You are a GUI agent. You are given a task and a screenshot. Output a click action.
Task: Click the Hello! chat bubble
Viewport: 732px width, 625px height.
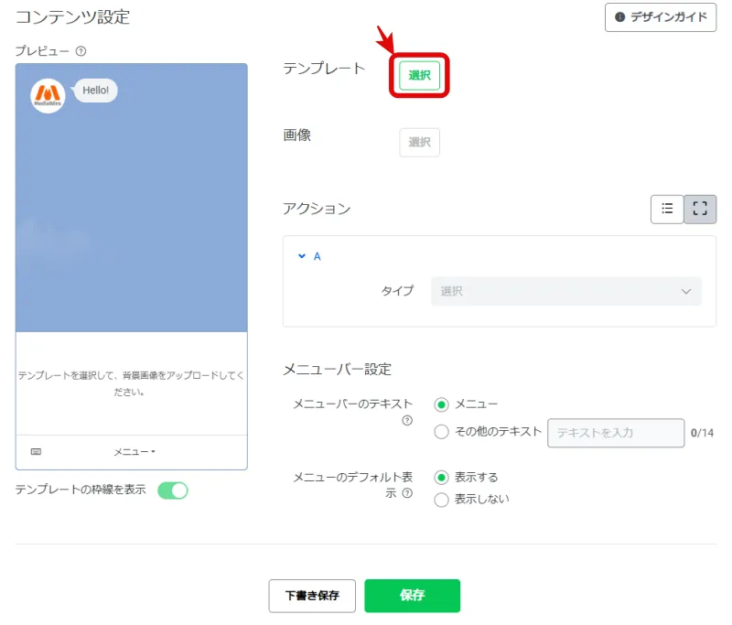click(95, 90)
